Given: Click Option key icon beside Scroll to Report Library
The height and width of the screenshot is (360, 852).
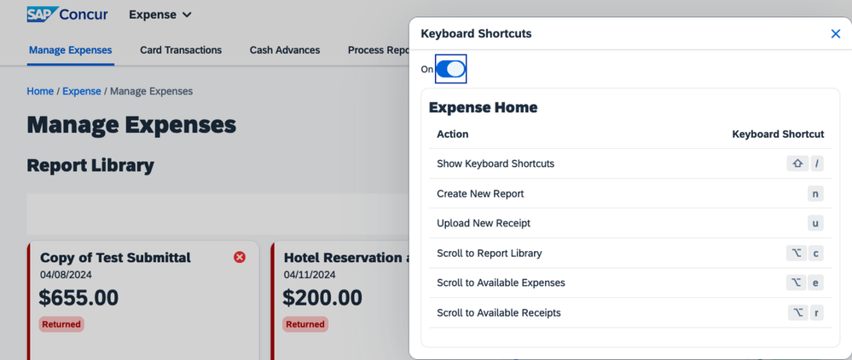Looking at the screenshot, I should [x=796, y=254].
